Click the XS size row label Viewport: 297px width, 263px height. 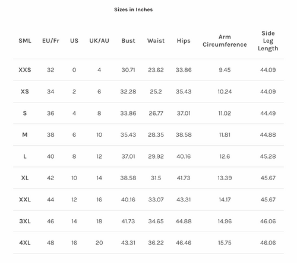point(25,92)
